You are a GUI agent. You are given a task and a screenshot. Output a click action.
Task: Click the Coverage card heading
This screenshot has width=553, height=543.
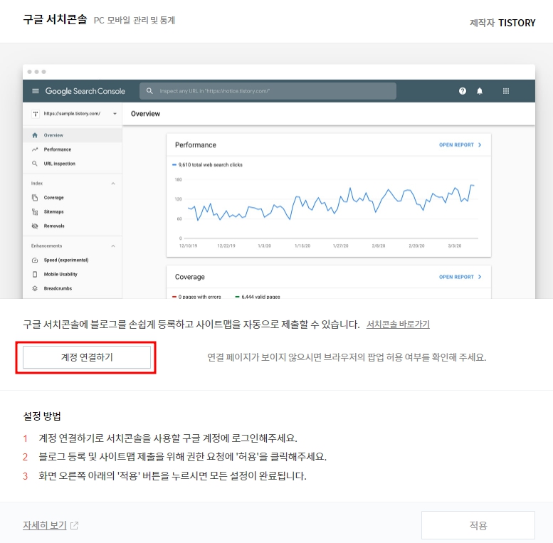click(190, 277)
